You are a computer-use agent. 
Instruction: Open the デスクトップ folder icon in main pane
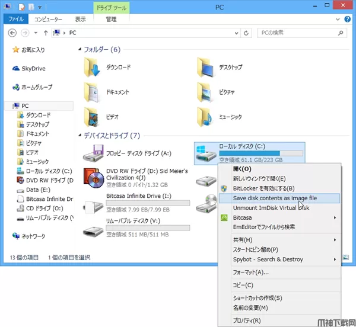(205, 68)
